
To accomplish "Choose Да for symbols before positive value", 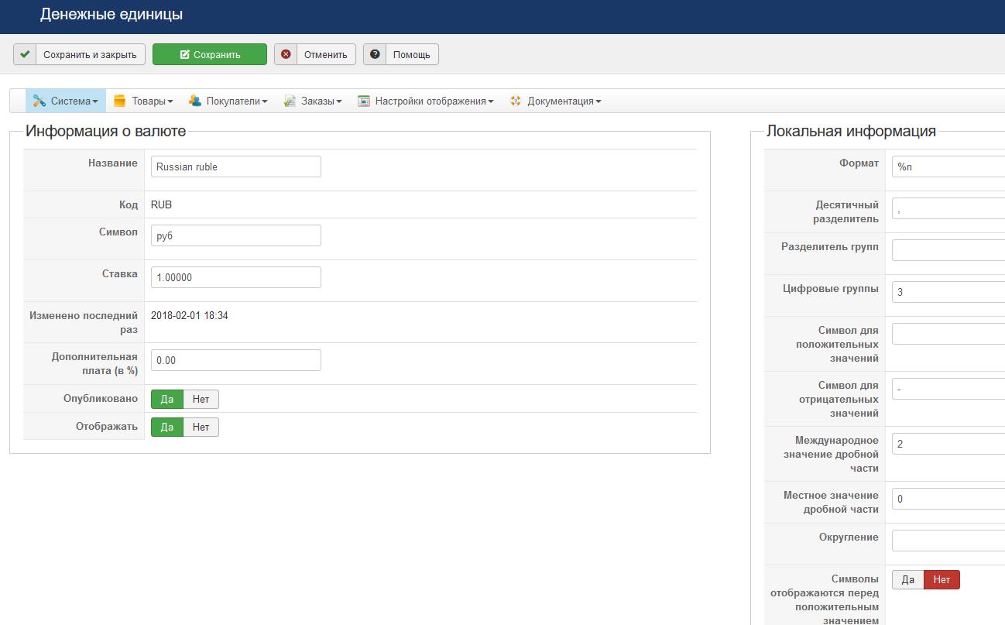I will tap(908, 579).
